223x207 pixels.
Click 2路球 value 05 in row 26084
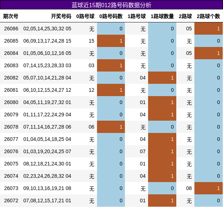pyautogui.click(x=189, y=53)
